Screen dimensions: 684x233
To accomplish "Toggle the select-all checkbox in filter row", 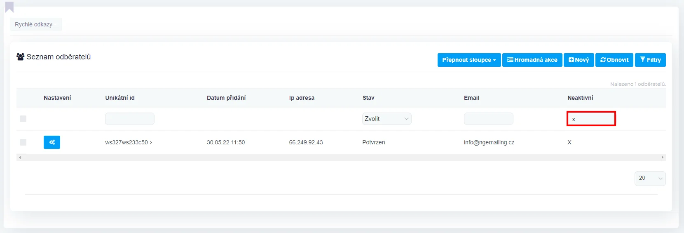I will [x=23, y=119].
